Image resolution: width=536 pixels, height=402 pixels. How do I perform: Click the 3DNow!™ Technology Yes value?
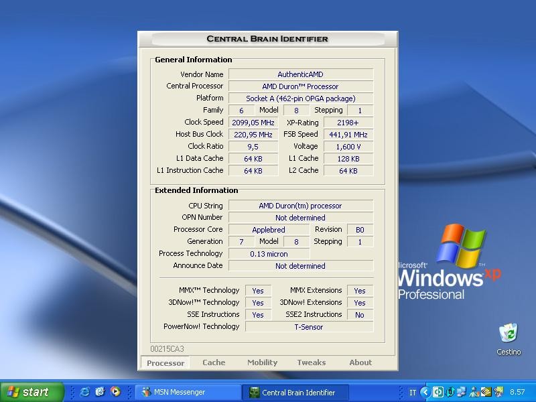pos(258,303)
